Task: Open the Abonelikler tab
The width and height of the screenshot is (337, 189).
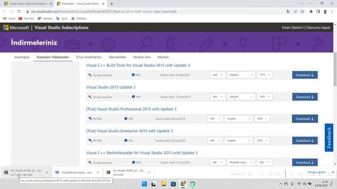Action: tap(117, 57)
